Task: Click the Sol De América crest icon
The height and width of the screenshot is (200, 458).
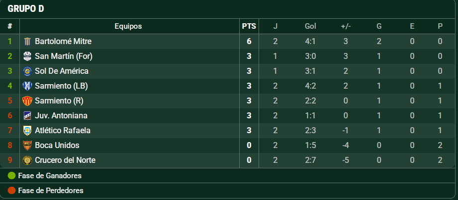Action: coord(27,71)
